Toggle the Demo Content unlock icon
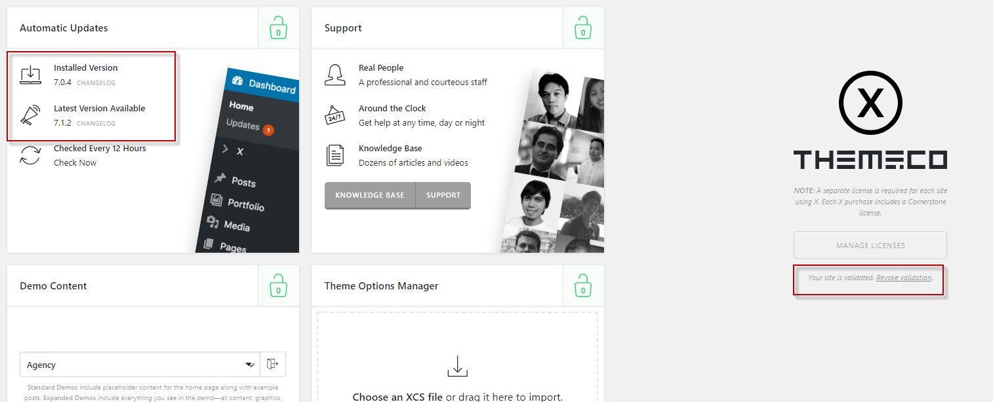This screenshot has width=993, height=402. 278,285
